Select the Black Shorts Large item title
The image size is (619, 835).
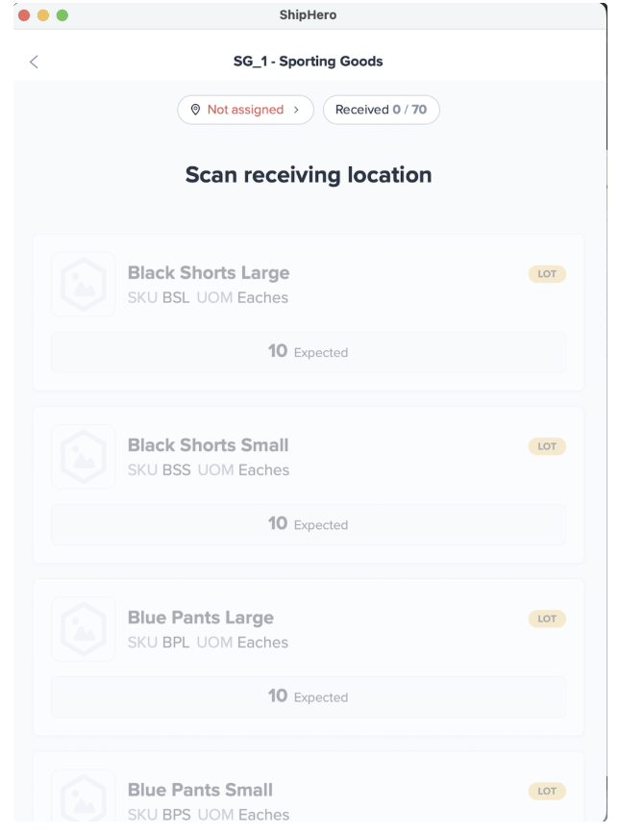(x=209, y=273)
